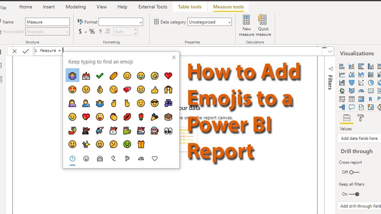
Task: Switch to smiley faces emoji category
Action: (86, 159)
